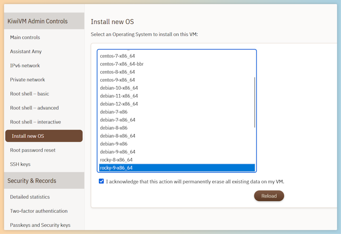
Task: Select debian-12-x86_64 option
Action: tap(176, 104)
